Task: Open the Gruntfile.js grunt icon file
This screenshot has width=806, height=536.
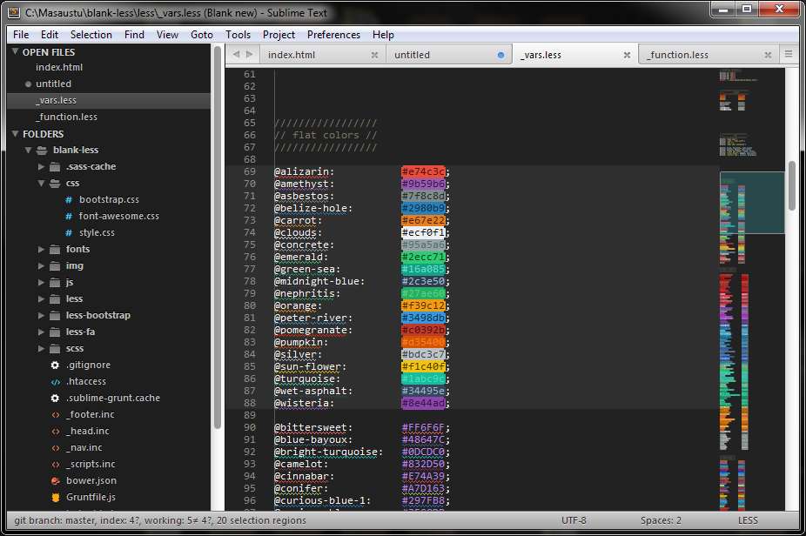Action: [x=54, y=497]
